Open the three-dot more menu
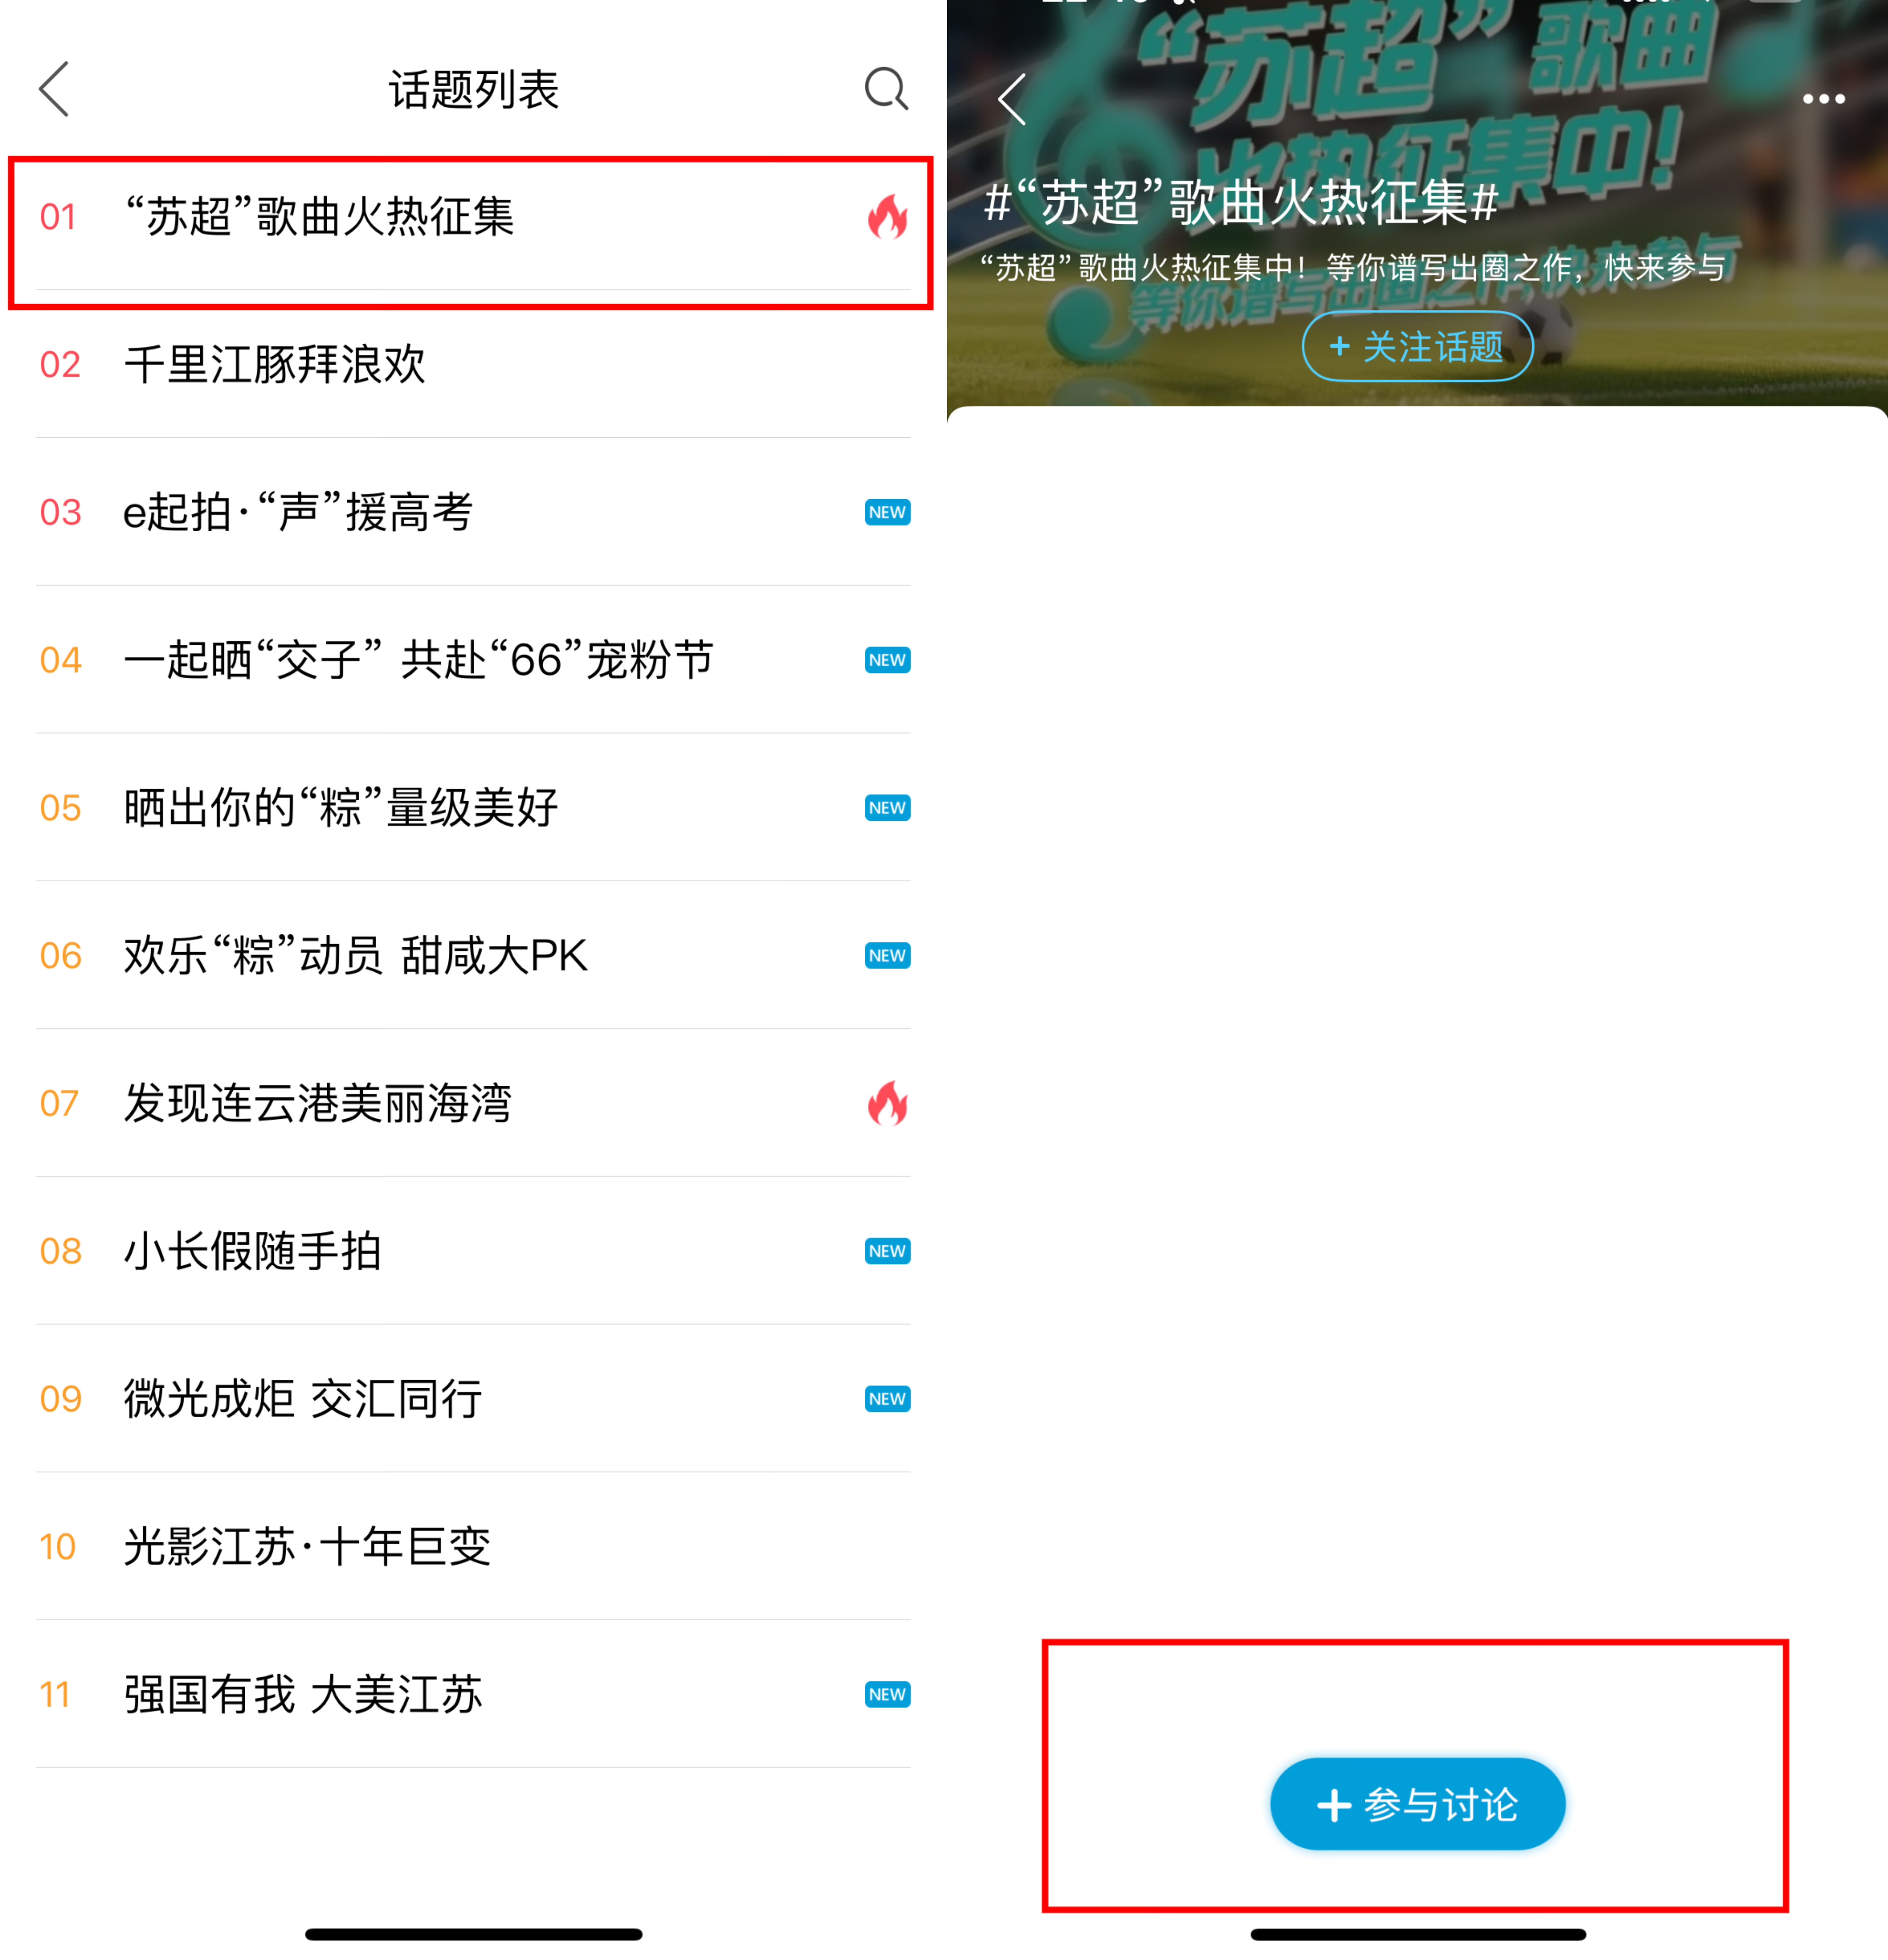The height and width of the screenshot is (1960, 1888). 1823,99
